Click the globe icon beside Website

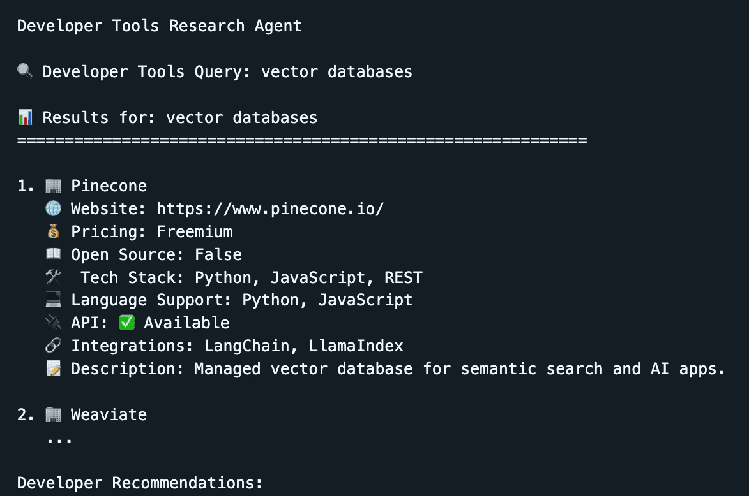[54, 208]
